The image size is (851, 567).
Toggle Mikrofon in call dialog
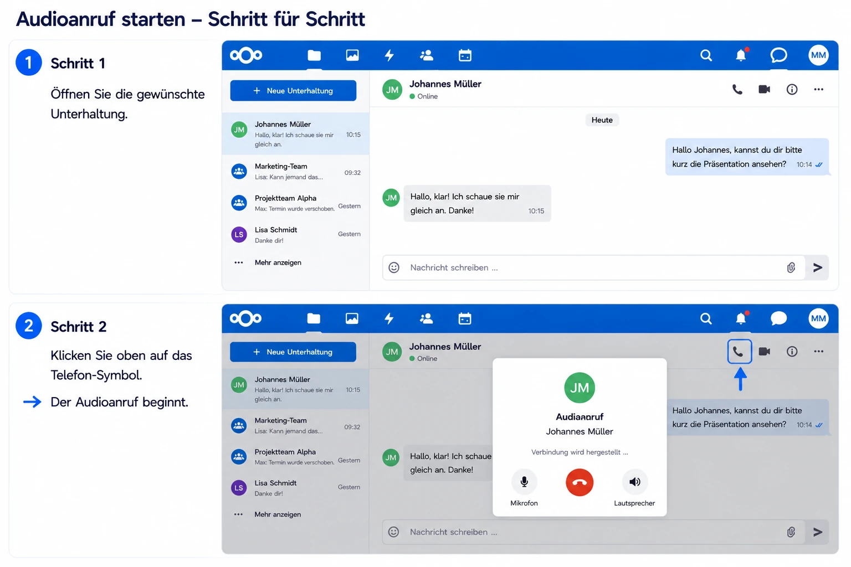click(524, 482)
